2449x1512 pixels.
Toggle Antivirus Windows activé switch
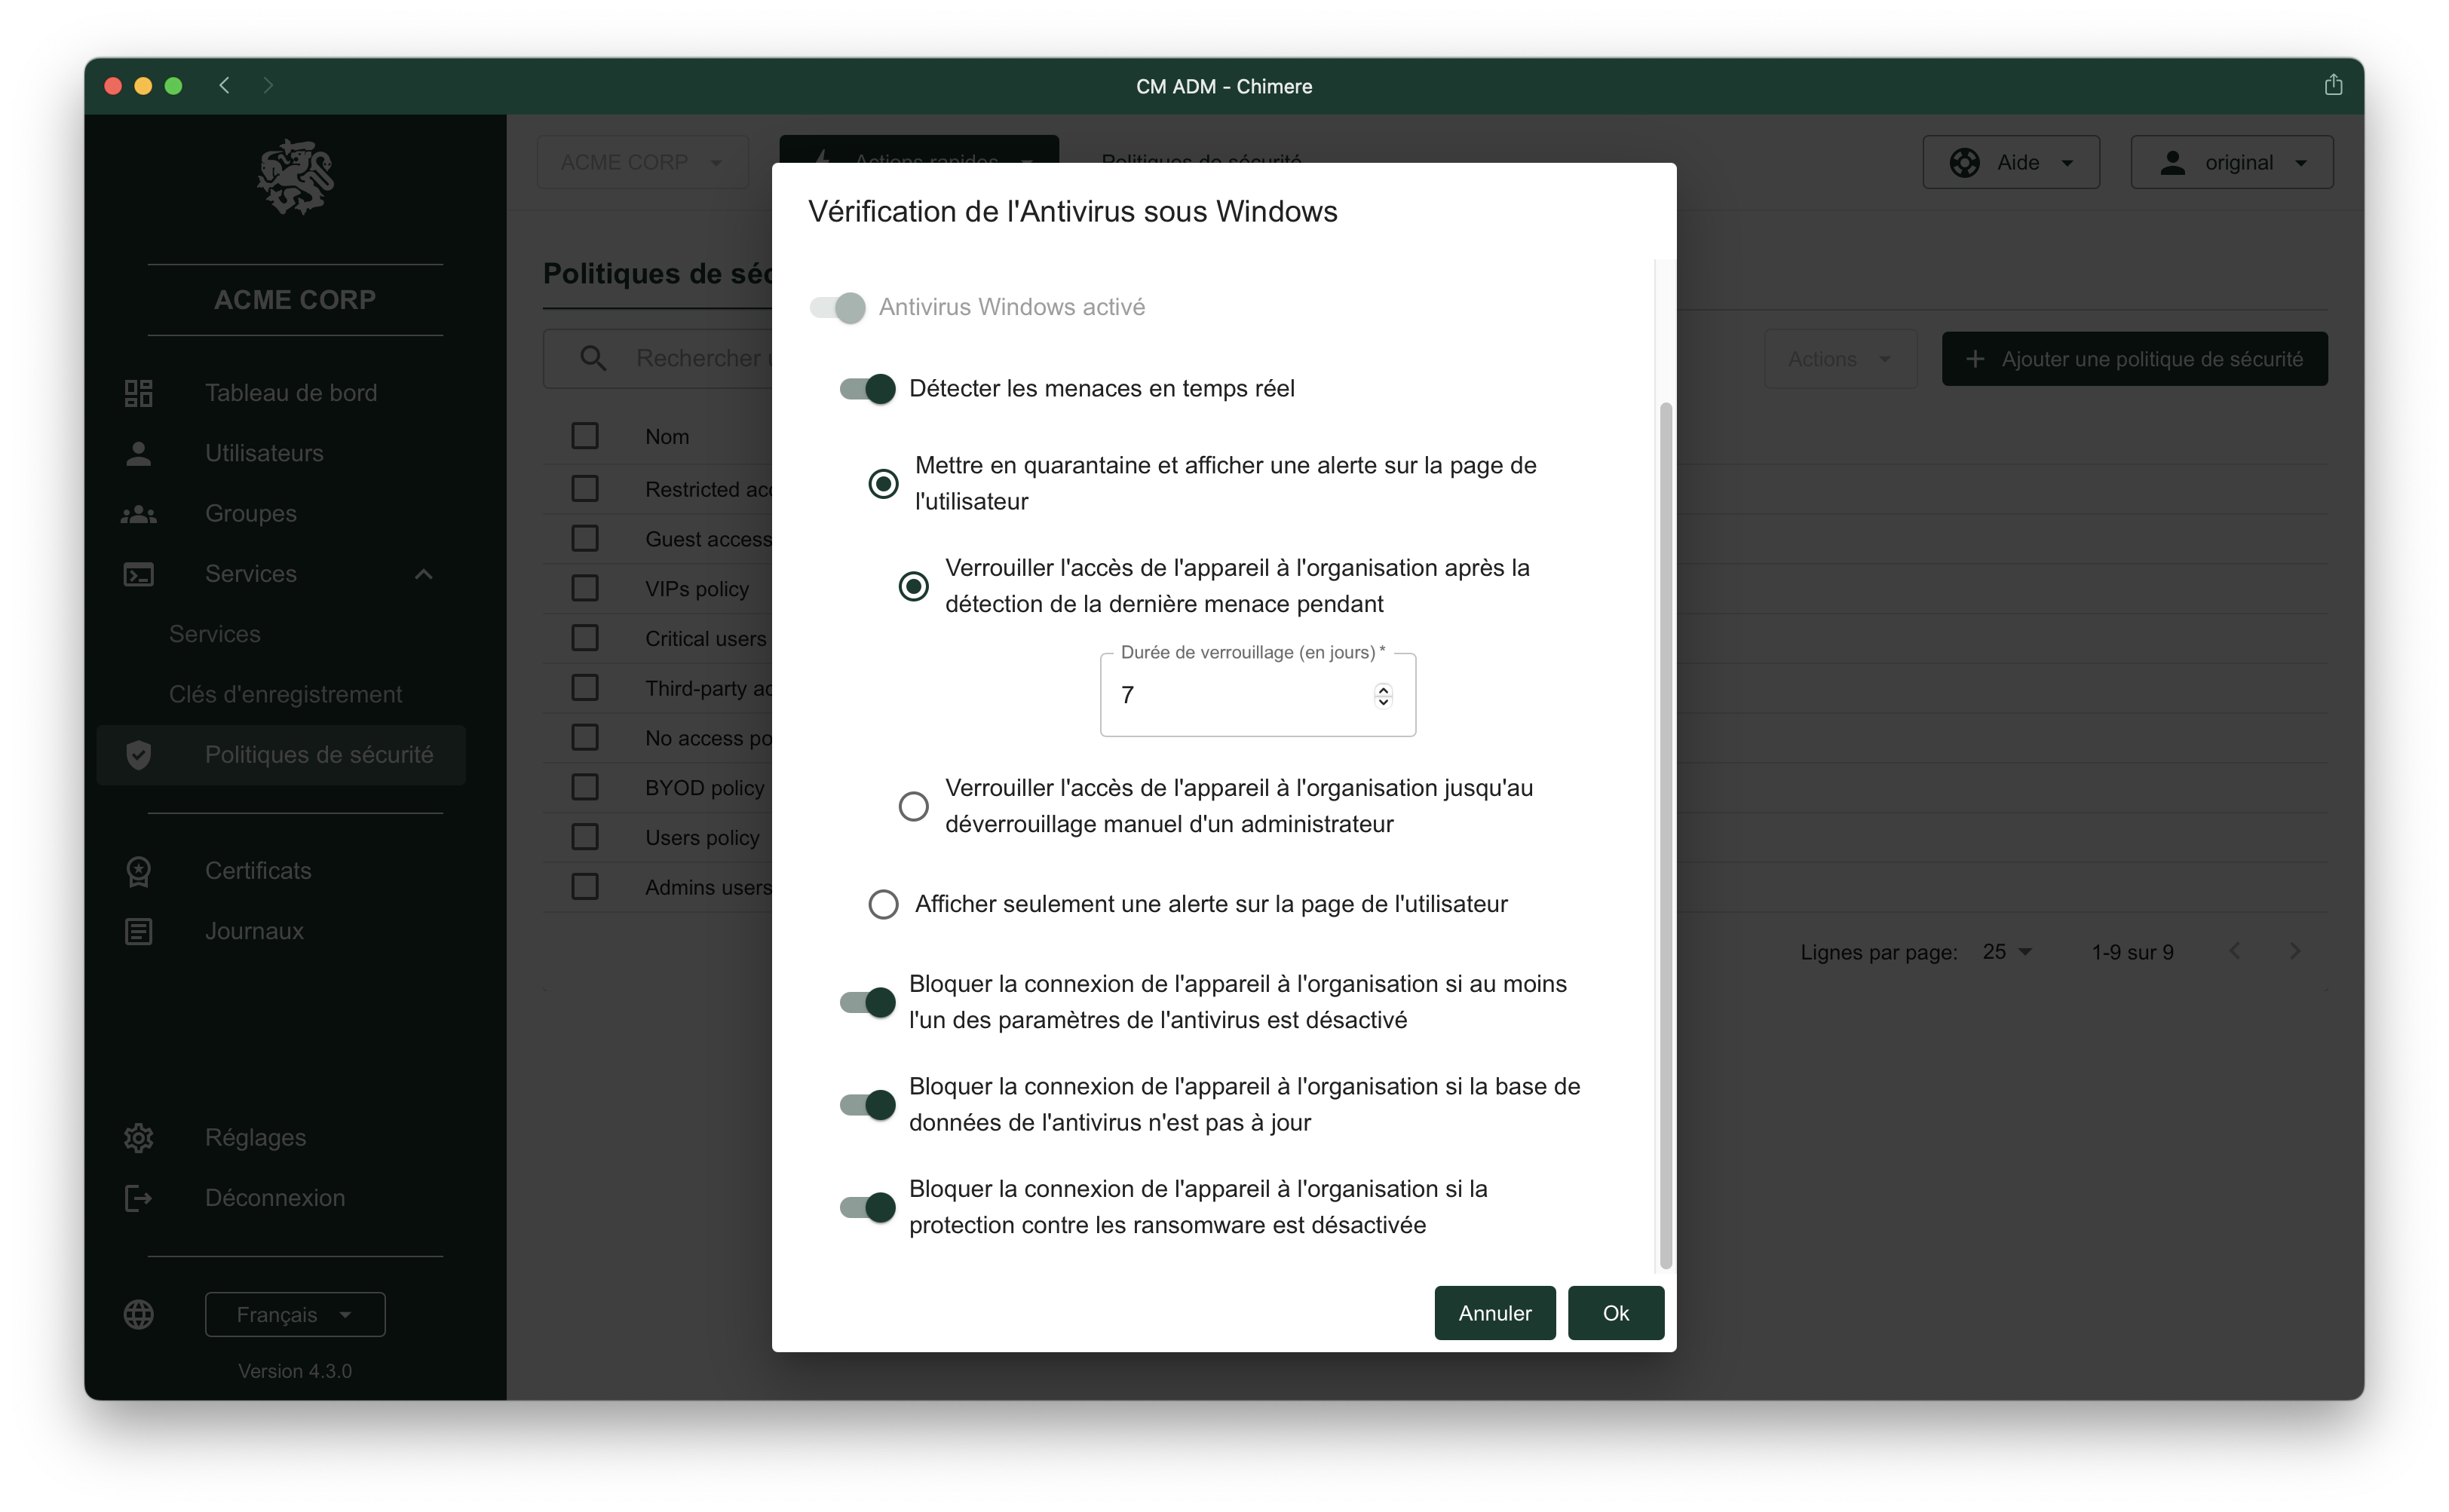click(838, 307)
